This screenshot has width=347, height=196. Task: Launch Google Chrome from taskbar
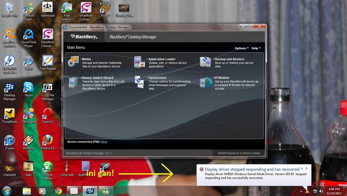click(58, 191)
